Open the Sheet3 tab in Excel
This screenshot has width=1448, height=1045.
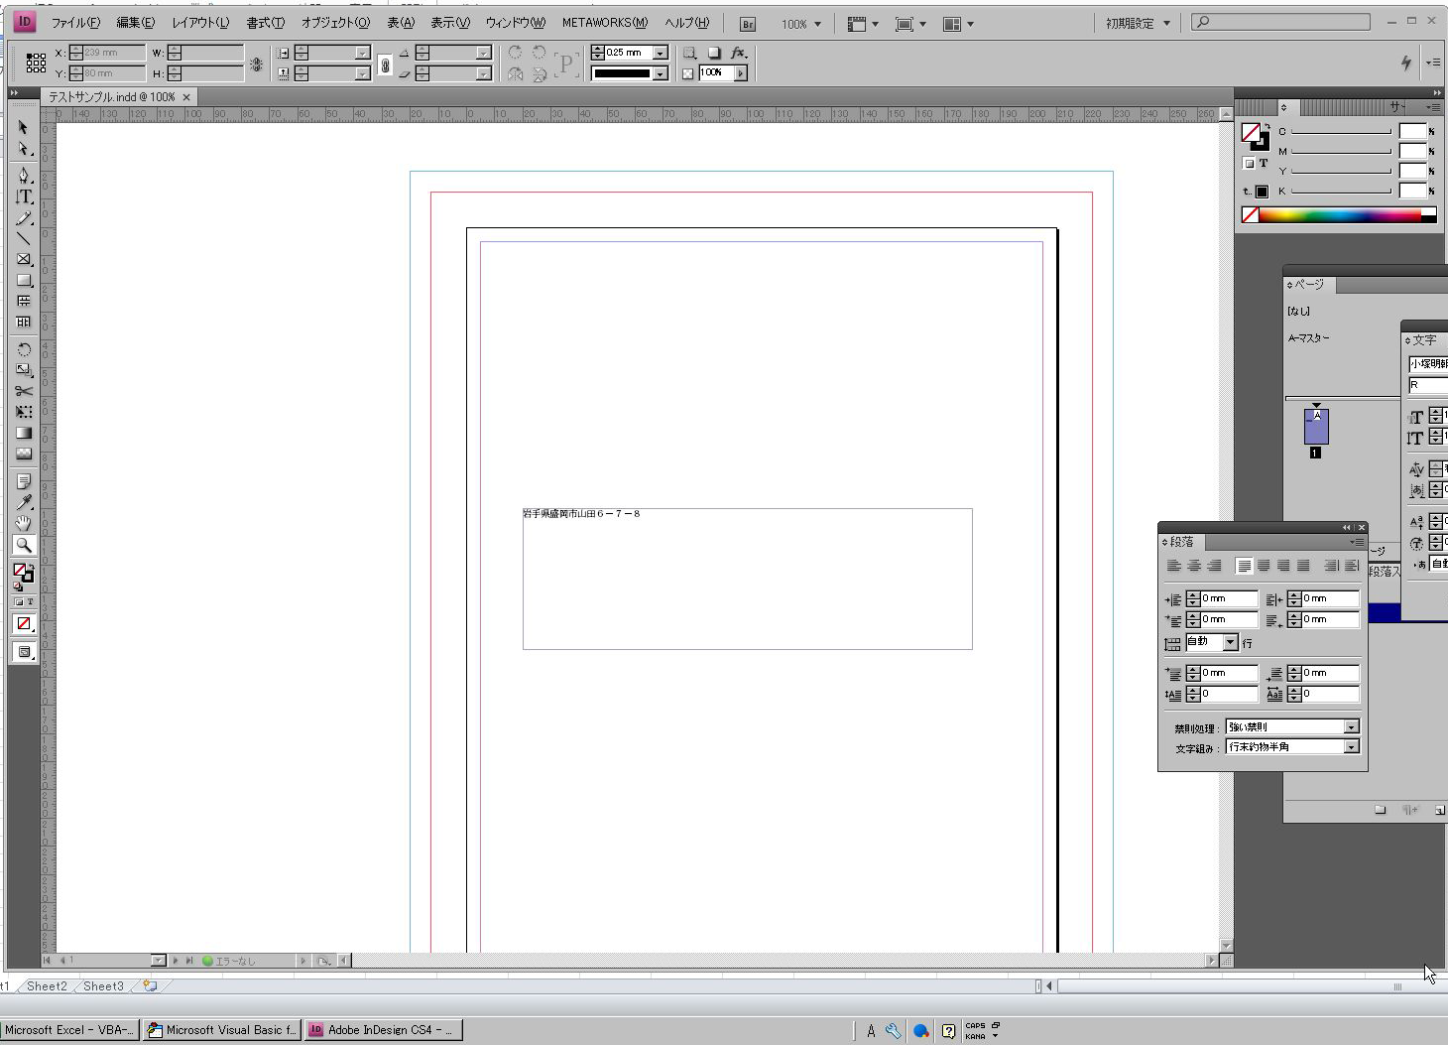(103, 986)
